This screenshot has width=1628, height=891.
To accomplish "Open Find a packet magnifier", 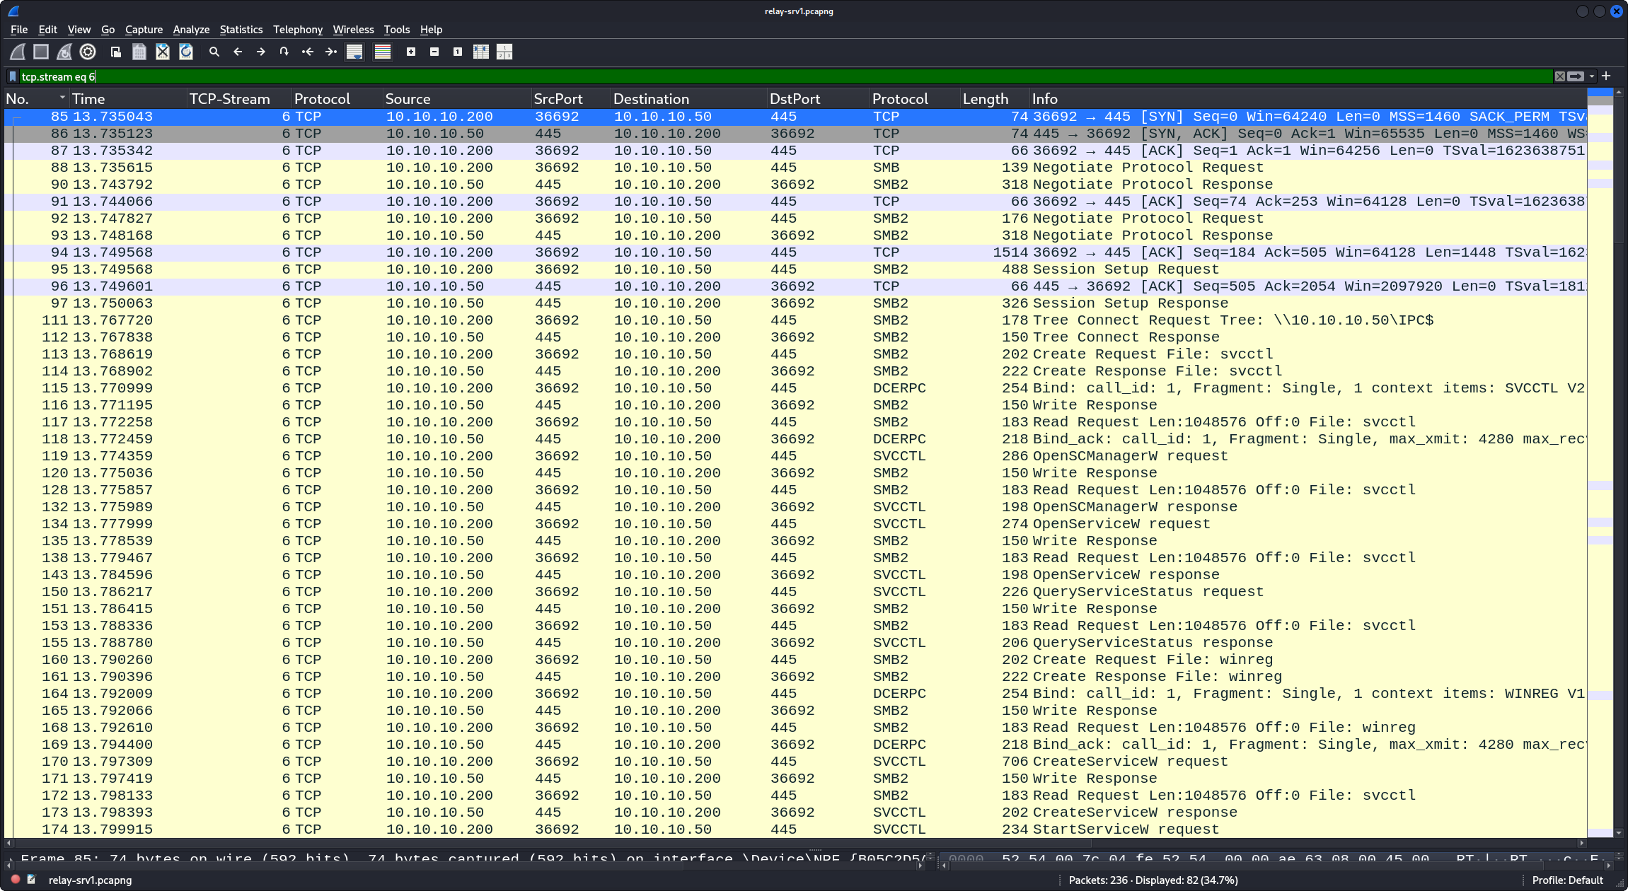I will pos(214,52).
